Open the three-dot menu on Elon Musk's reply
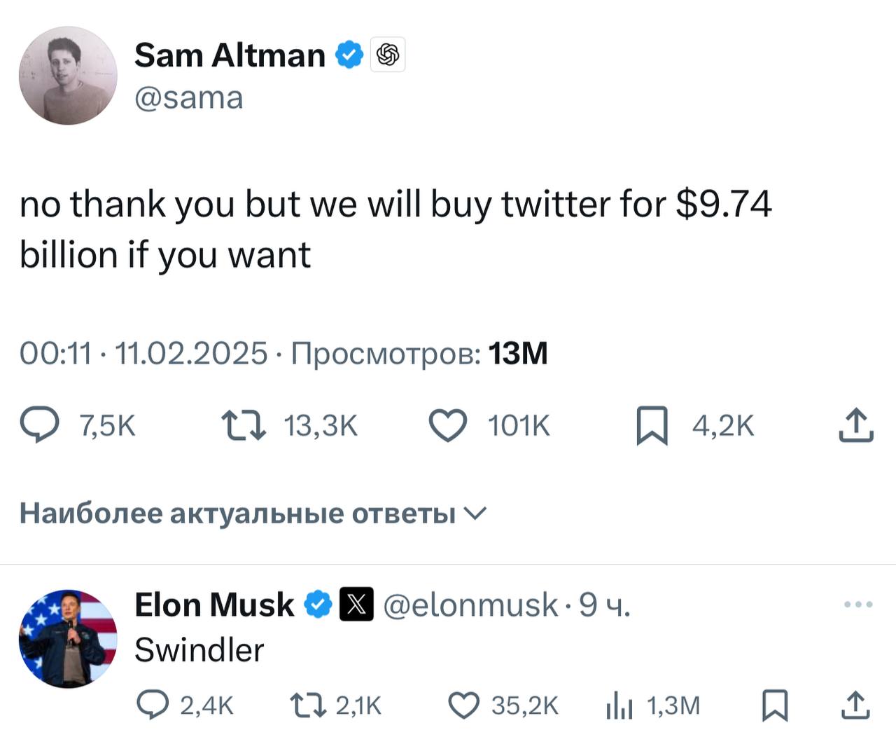The width and height of the screenshot is (896, 744). [x=858, y=604]
